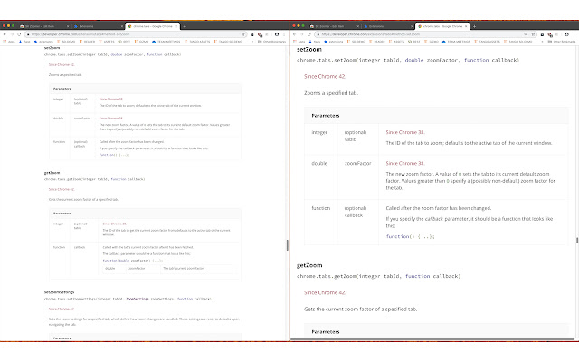
Task: Click the 'function' type link in right getZoom signature
Action: [417, 276]
